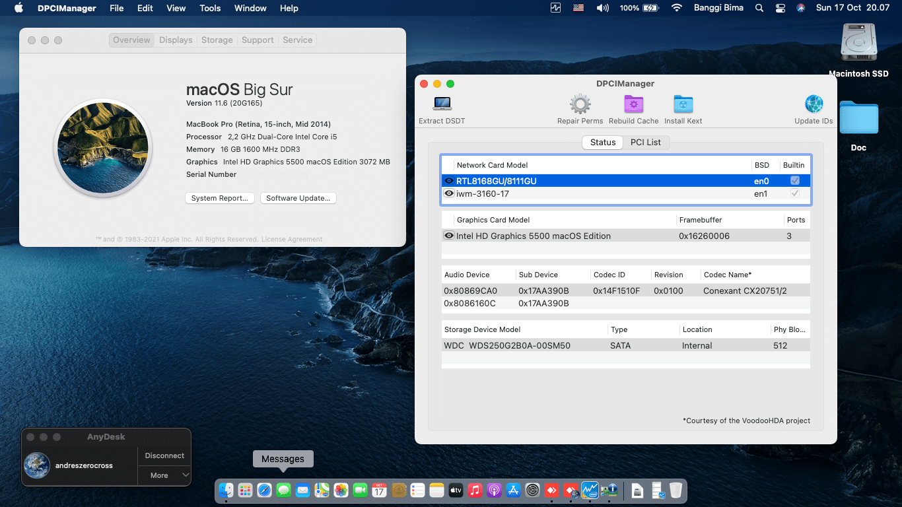Open Maps from the dock

(x=322, y=490)
